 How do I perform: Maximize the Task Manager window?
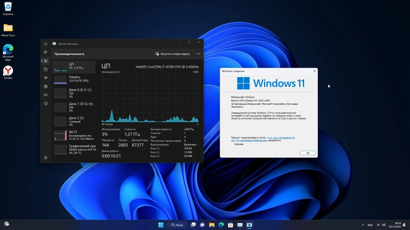tap(189, 42)
